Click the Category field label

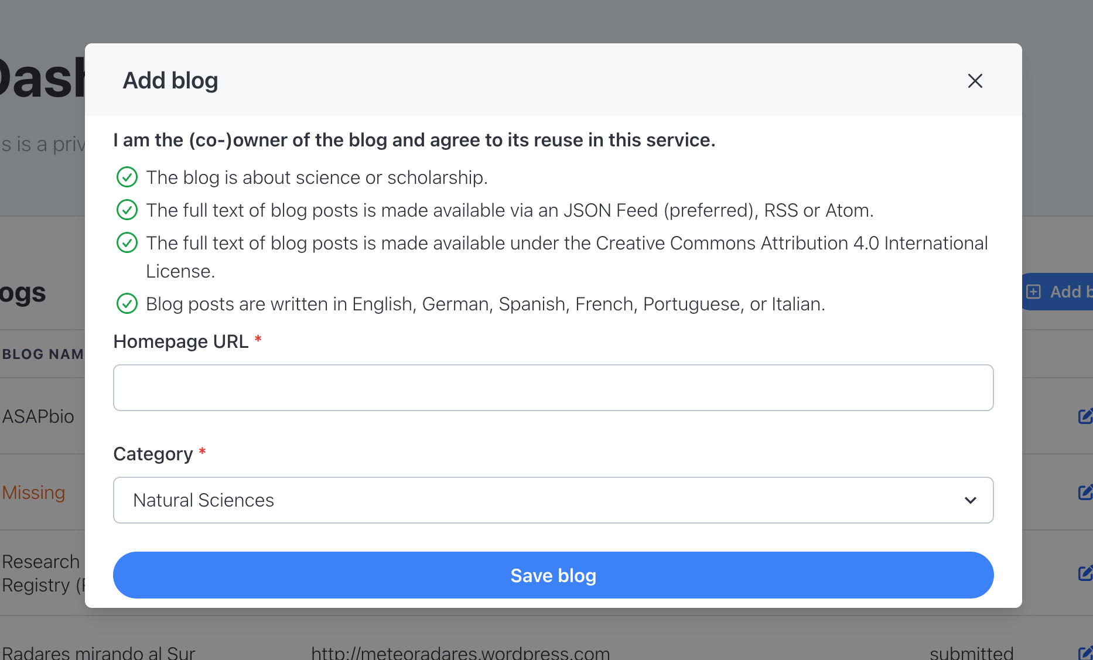[x=153, y=454]
